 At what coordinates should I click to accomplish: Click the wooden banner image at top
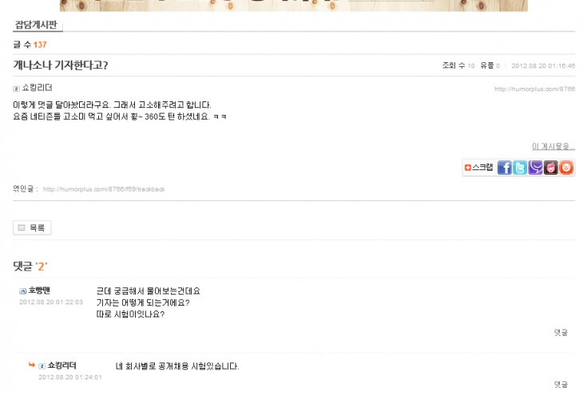pyautogui.click(x=293, y=6)
